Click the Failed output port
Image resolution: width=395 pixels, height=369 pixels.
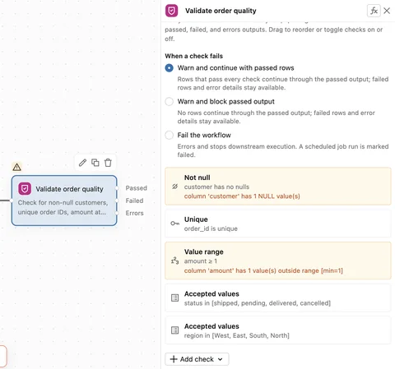(x=117, y=201)
